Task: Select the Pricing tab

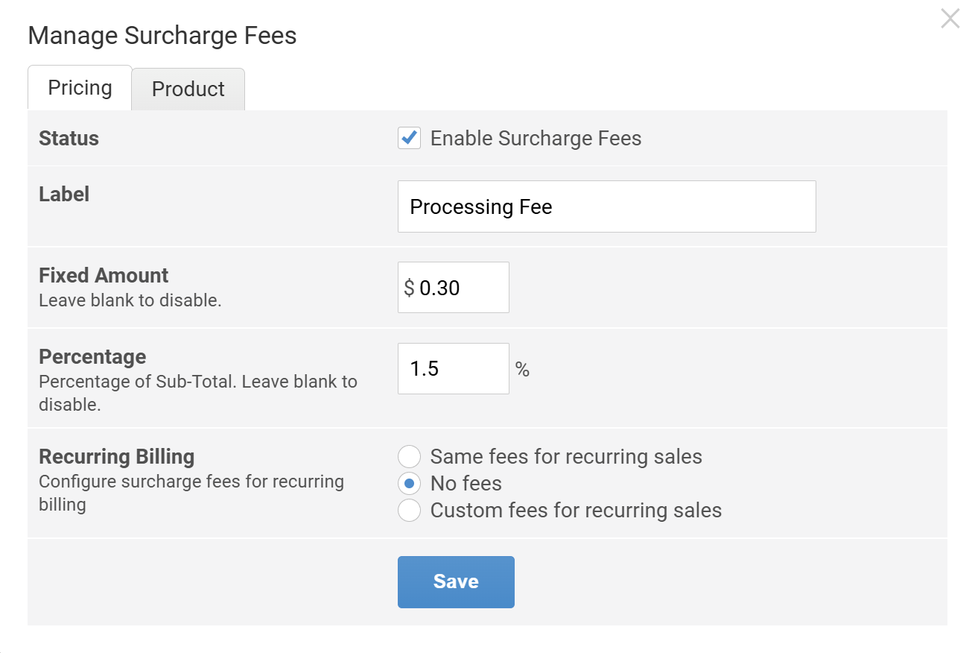Action: [x=80, y=88]
